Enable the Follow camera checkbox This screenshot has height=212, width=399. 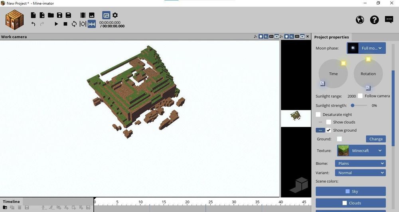360,96
